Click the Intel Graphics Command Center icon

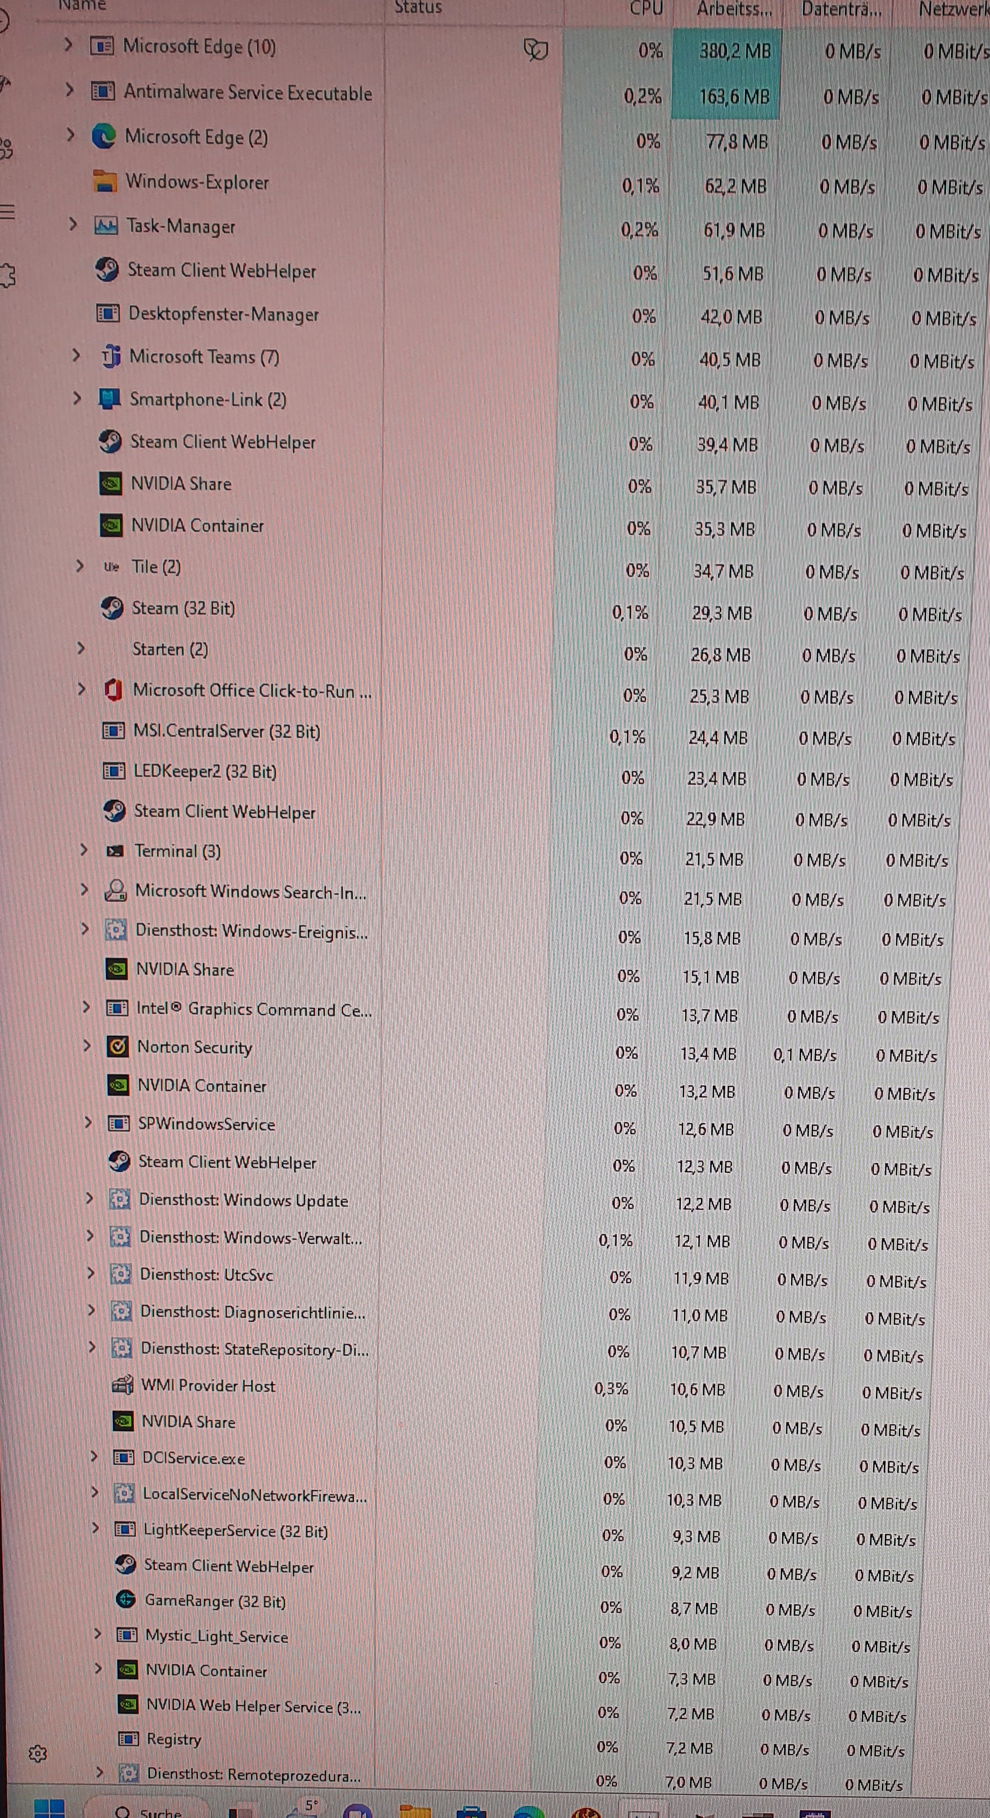[116, 1008]
